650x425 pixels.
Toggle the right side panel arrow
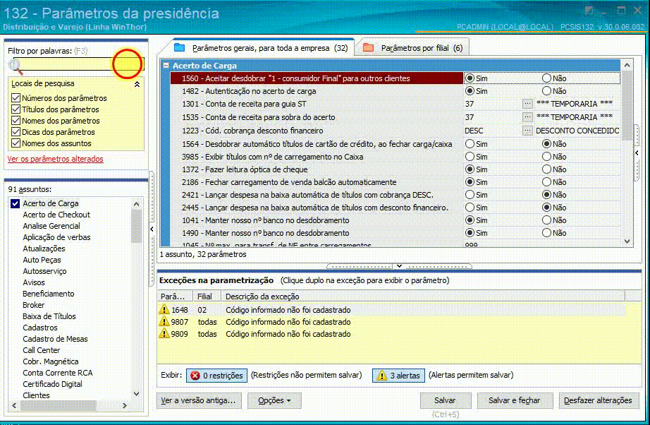(637, 152)
